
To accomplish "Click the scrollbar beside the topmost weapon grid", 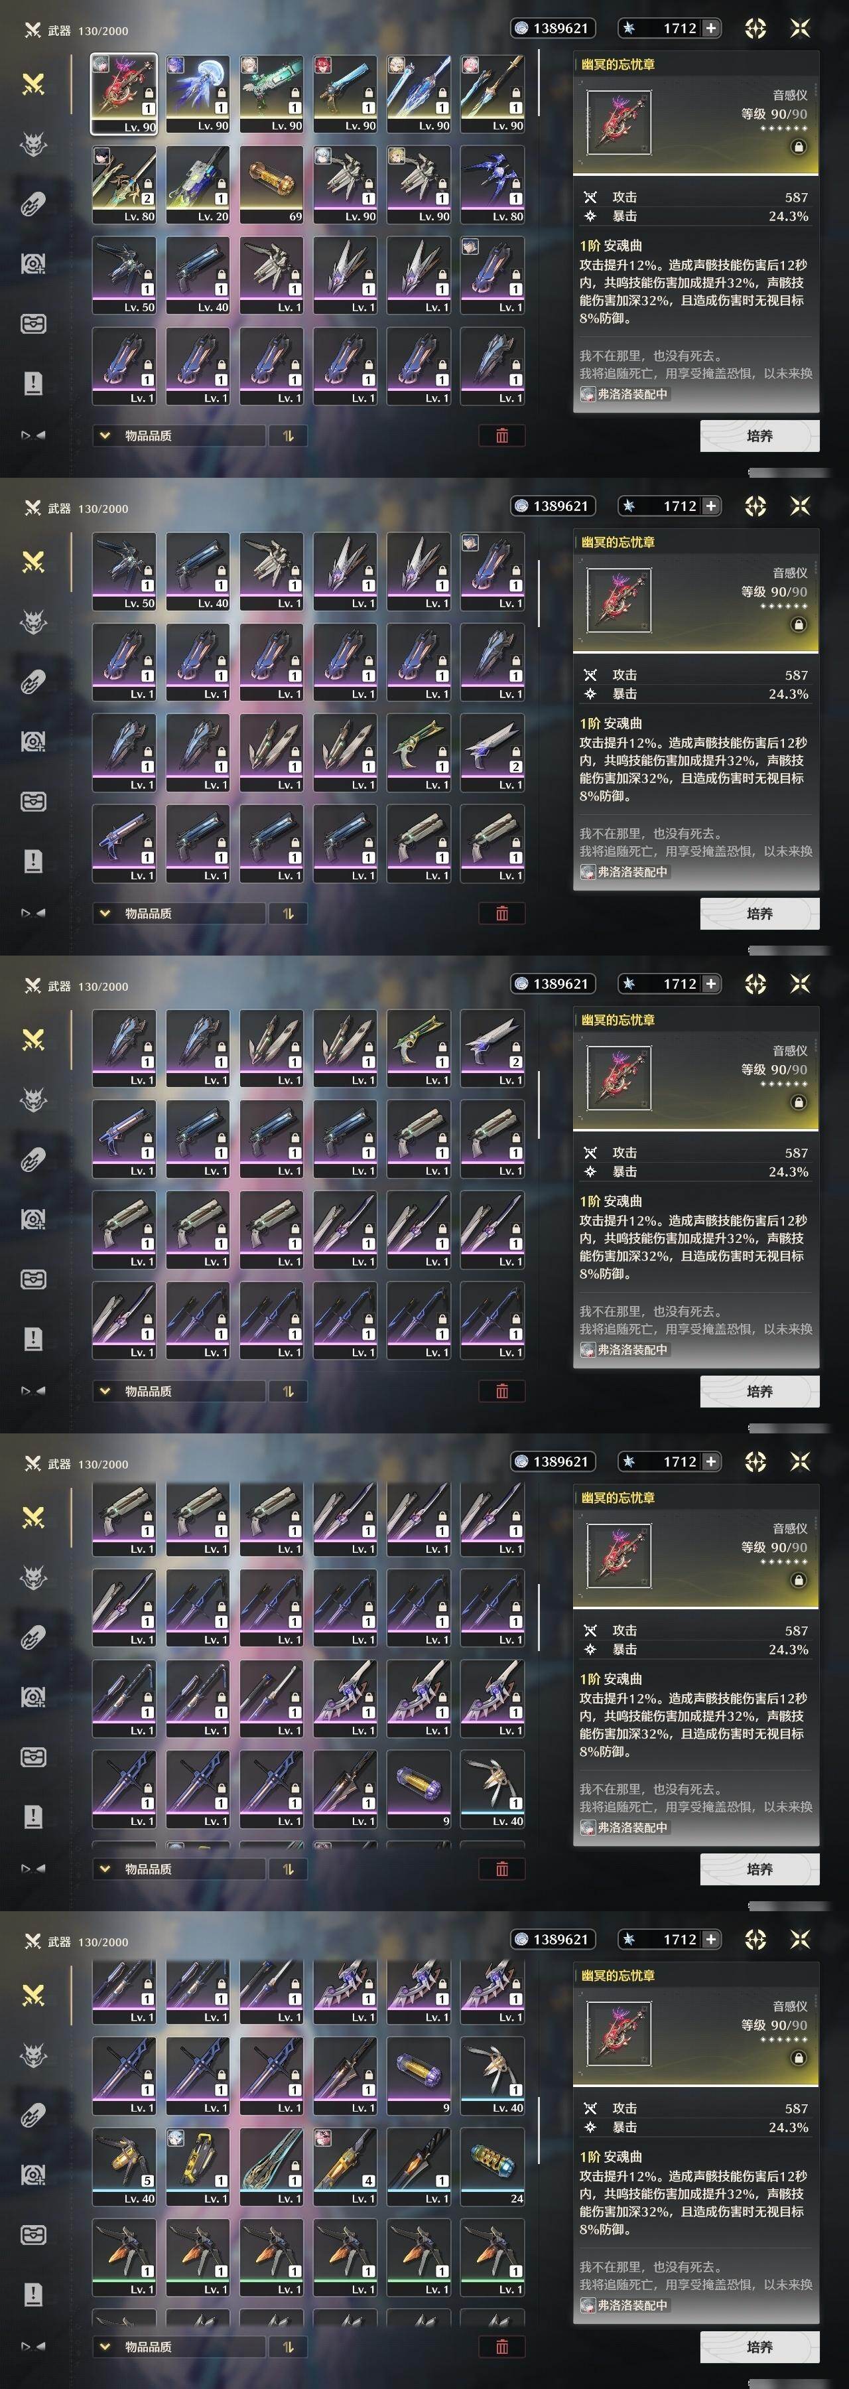I will click(x=537, y=84).
